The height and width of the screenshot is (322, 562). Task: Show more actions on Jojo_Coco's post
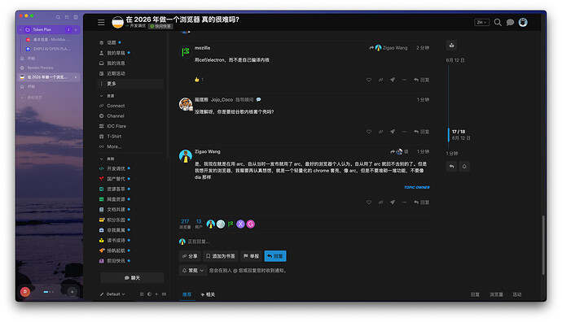click(x=404, y=132)
